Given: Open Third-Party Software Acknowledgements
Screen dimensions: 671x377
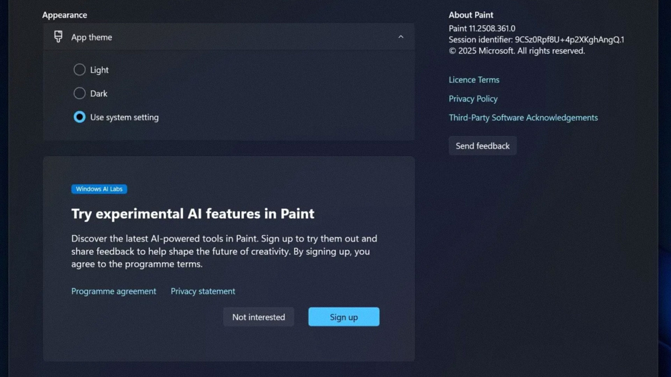Looking at the screenshot, I should pyautogui.click(x=523, y=118).
